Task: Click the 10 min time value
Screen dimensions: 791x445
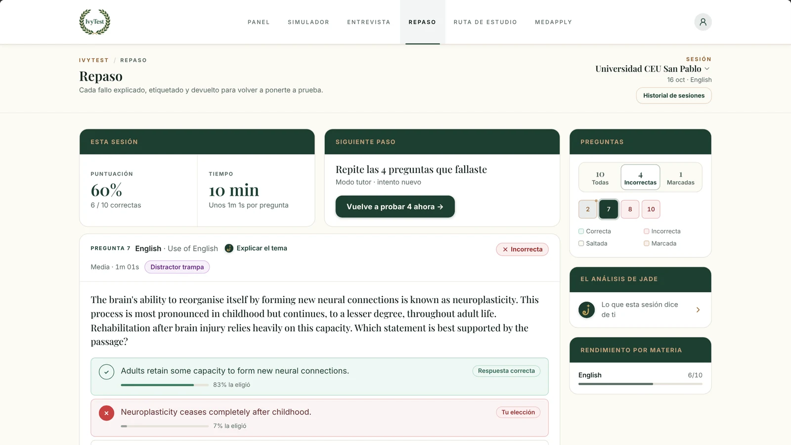Action: [234, 190]
